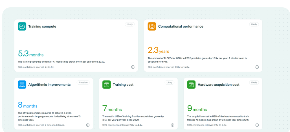
Task: Open info icon on Computational performance card
Action: [x=257, y=67]
